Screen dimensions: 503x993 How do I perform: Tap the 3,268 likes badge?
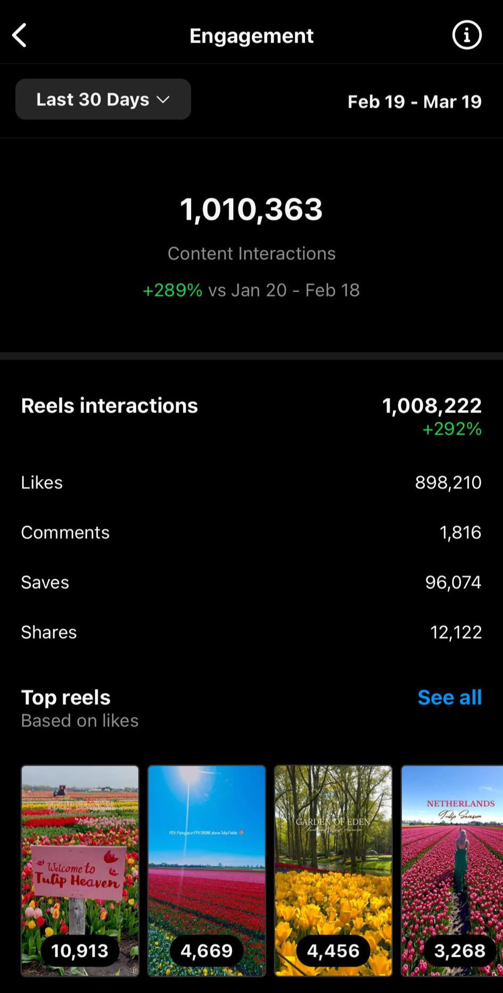[x=459, y=950]
